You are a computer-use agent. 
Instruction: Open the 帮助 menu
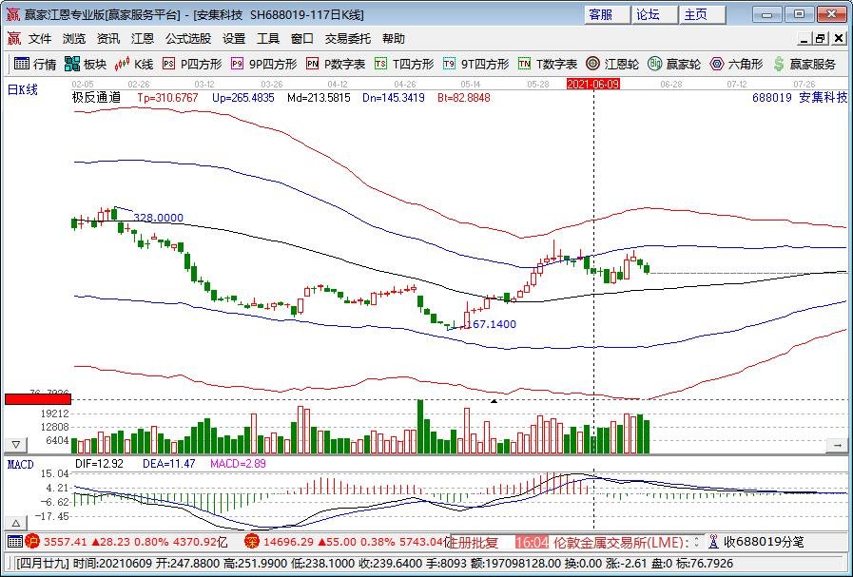[394, 39]
